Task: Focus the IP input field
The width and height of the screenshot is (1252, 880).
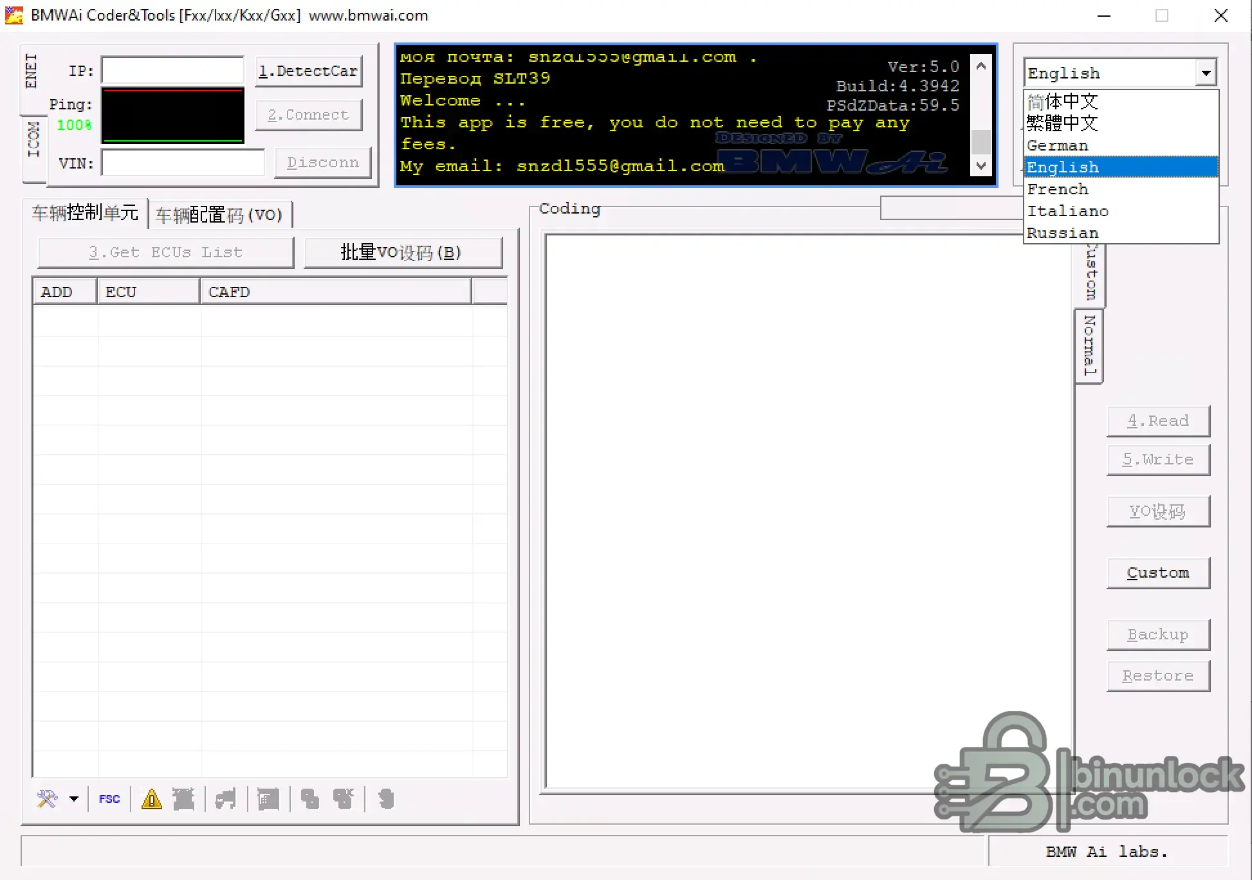Action: tap(172, 71)
